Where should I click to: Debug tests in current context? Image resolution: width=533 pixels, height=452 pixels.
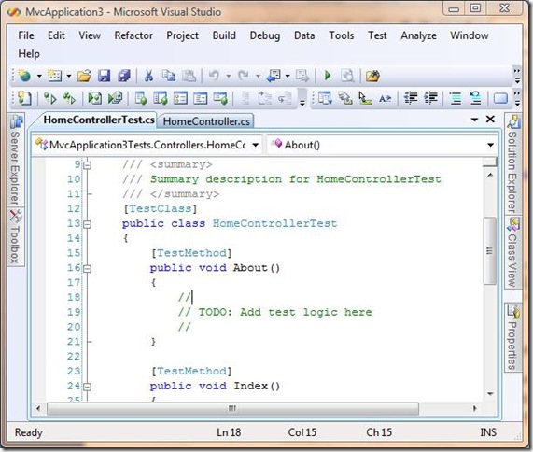tap(95, 99)
